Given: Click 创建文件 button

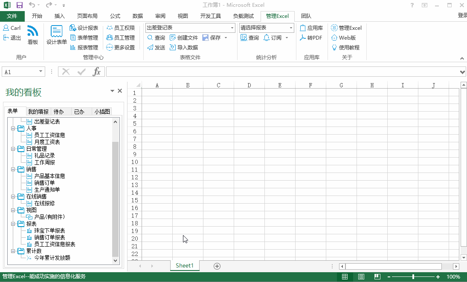Looking at the screenshot, I should pyautogui.click(x=184, y=38).
